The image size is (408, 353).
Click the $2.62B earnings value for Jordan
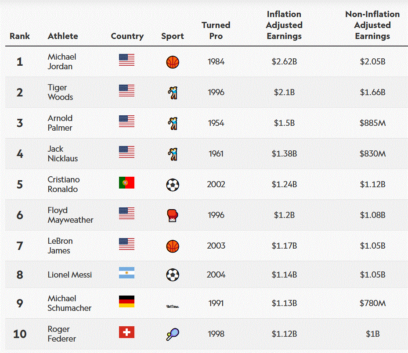(284, 62)
